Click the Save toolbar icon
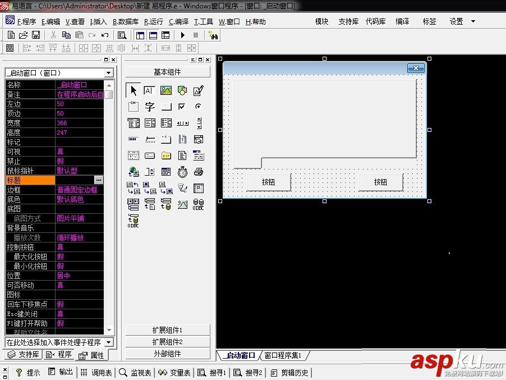The width and height of the screenshot is (506, 380). click(x=36, y=35)
